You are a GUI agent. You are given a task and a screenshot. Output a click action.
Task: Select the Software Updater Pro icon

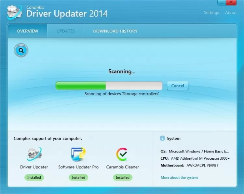pos(78,154)
